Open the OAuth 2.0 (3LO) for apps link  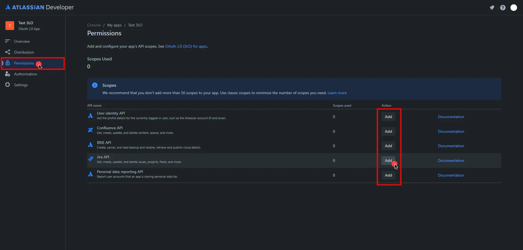coord(186,46)
